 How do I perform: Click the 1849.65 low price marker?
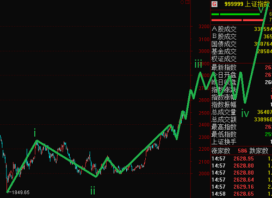tap(21, 193)
